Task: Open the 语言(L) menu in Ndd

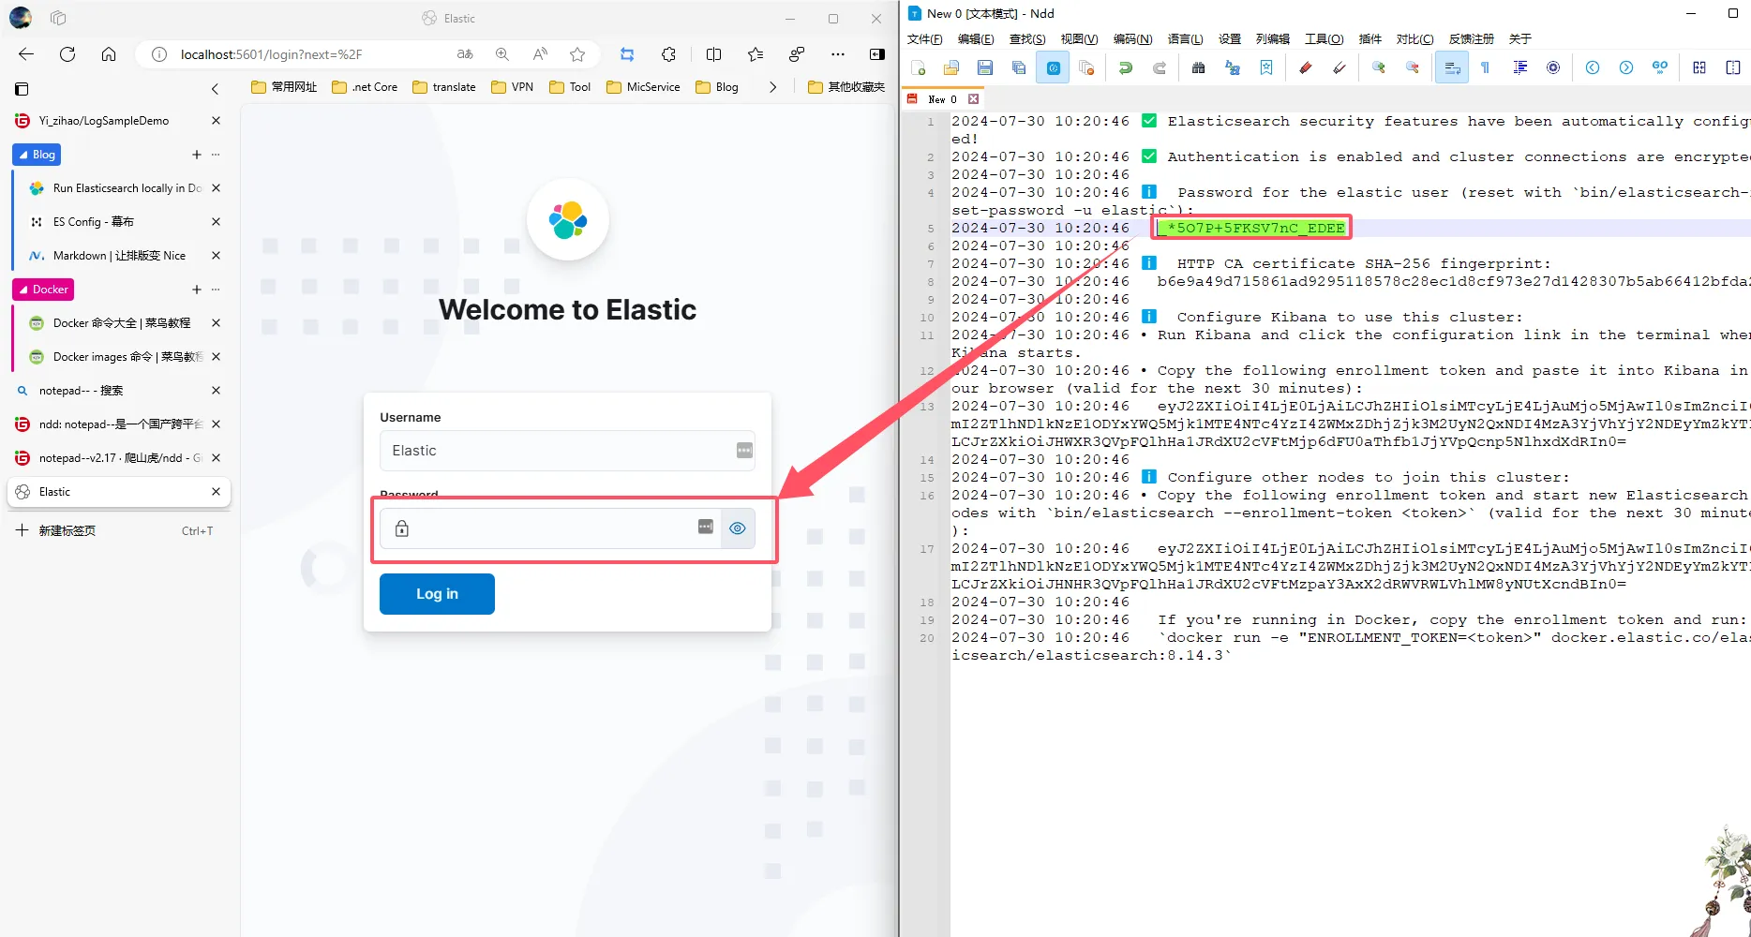Action: pyautogui.click(x=1185, y=38)
